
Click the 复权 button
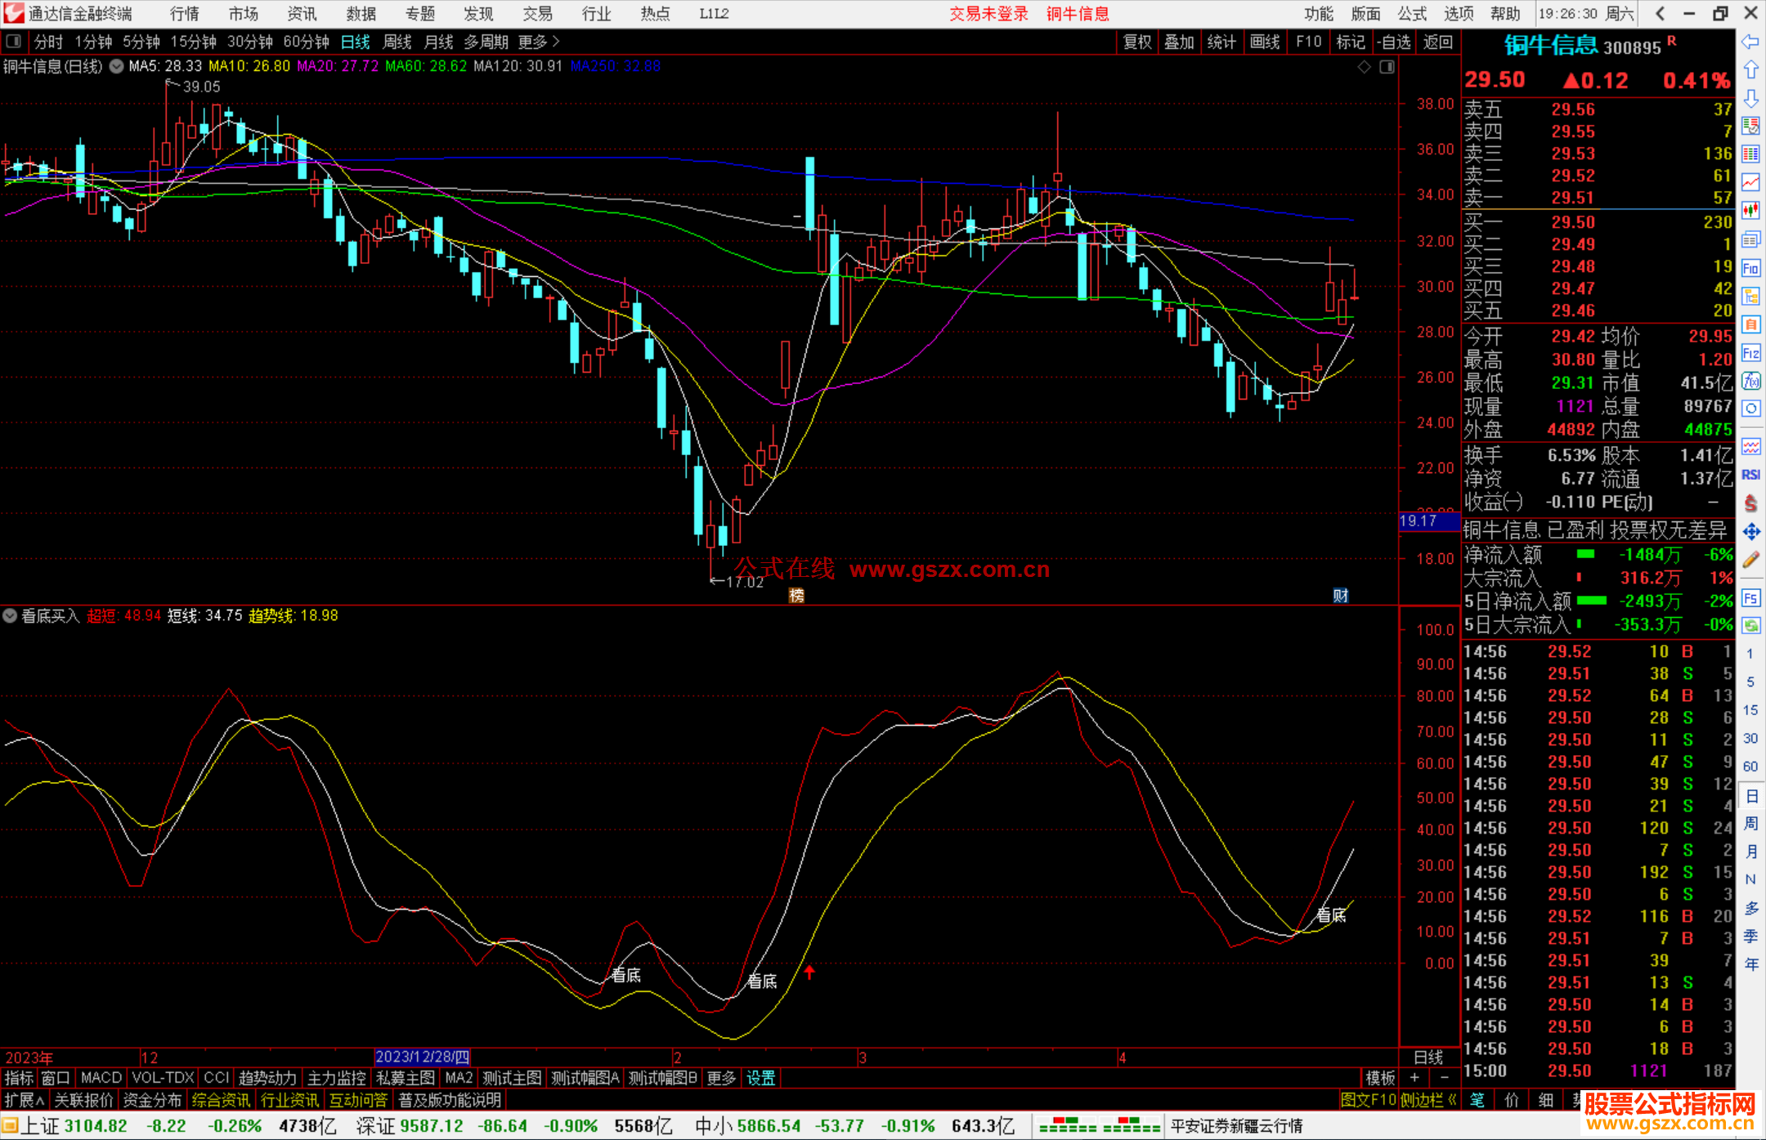[1136, 42]
